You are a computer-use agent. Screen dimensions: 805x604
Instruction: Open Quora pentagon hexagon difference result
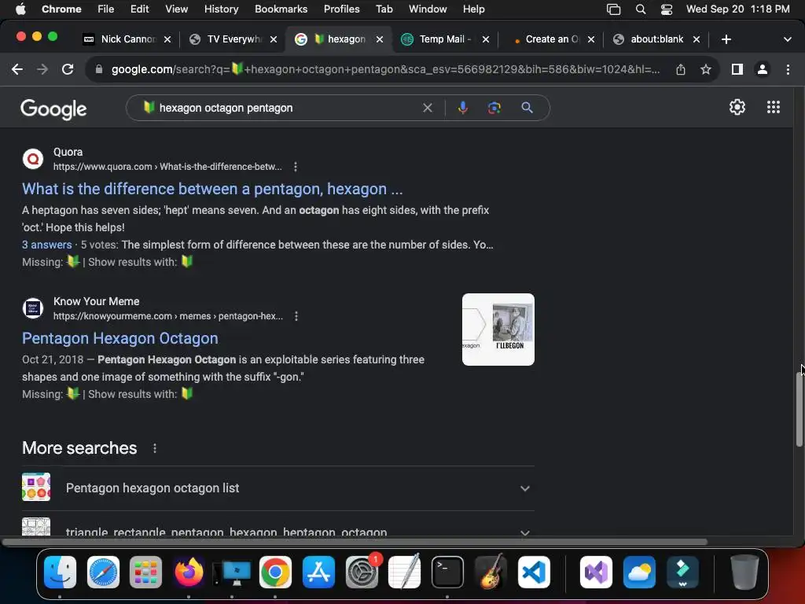(212, 189)
